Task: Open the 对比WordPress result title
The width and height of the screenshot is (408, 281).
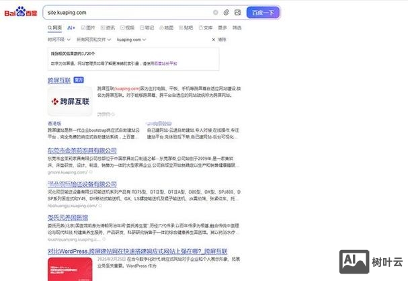Action: tap(137, 251)
